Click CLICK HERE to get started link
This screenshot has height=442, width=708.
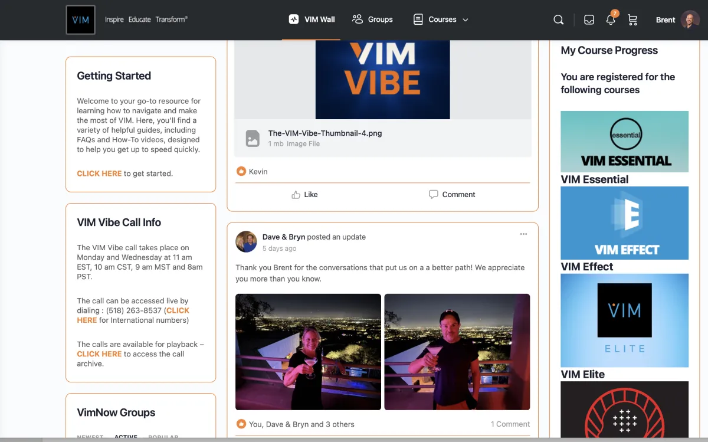tap(99, 173)
